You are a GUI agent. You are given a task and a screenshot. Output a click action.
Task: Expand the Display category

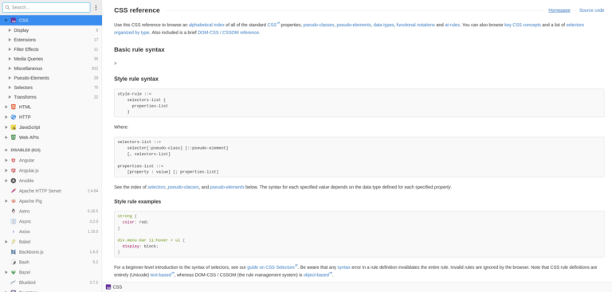pos(10,30)
